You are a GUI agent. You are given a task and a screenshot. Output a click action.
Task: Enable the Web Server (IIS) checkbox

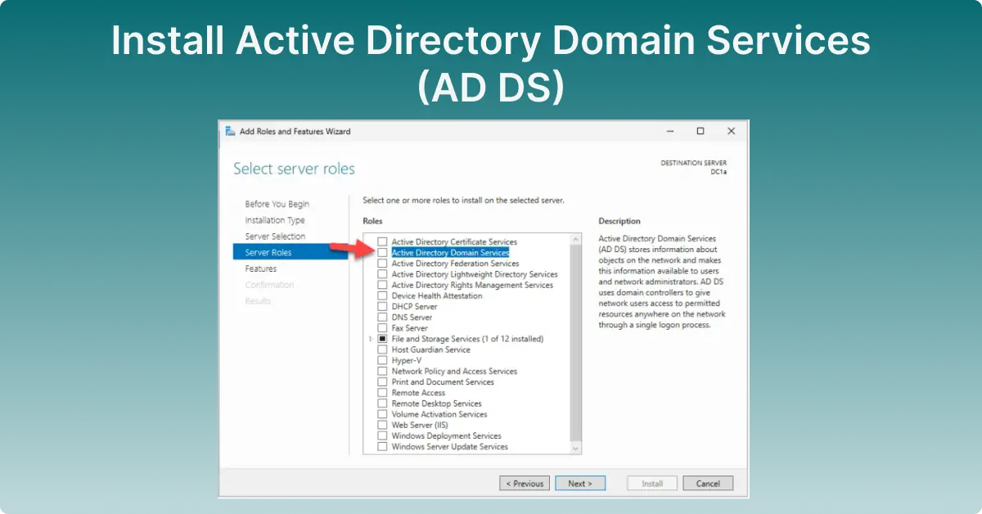(x=382, y=425)
